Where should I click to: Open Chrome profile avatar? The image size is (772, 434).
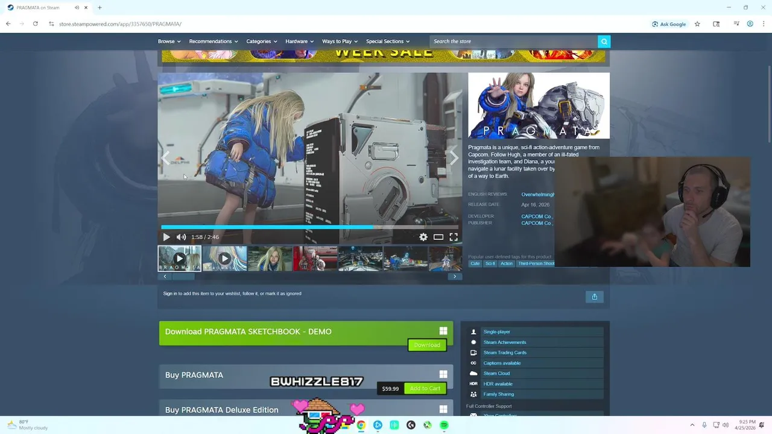(x=750, y=24)
